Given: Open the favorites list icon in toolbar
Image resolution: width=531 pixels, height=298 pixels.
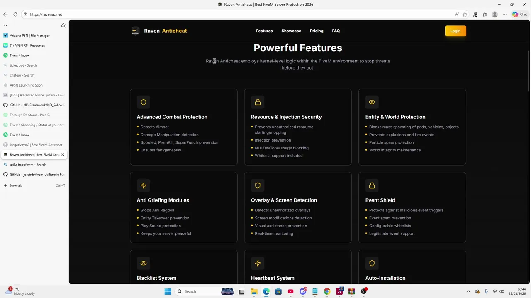Looking at the screenshot, I should tap(485, 14).
